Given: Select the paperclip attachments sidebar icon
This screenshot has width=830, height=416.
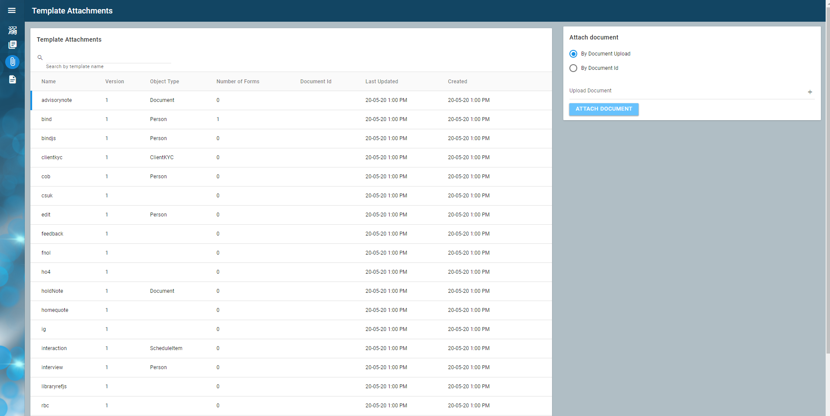Looking at the screenshot, I should pyautogui.click(x=13, y=62).
